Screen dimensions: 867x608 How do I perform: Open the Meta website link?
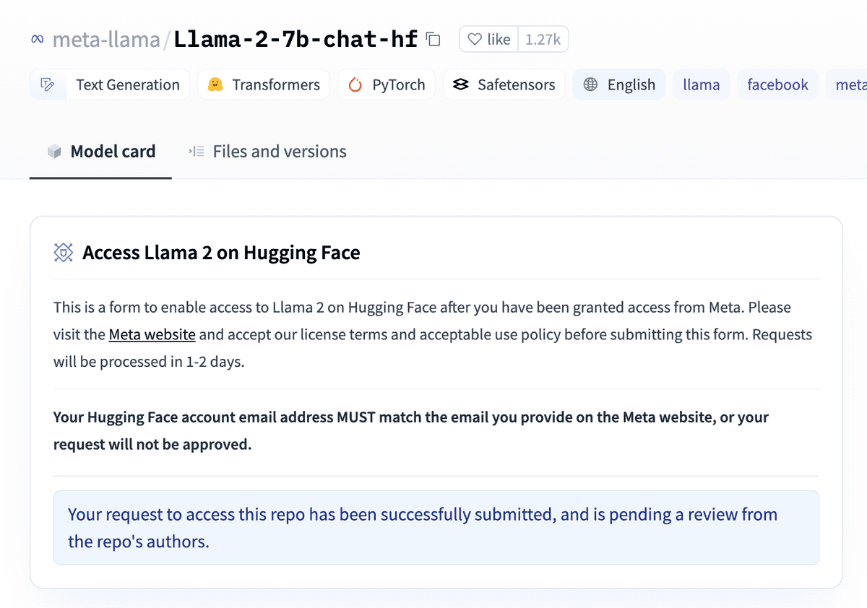point(152,334)
